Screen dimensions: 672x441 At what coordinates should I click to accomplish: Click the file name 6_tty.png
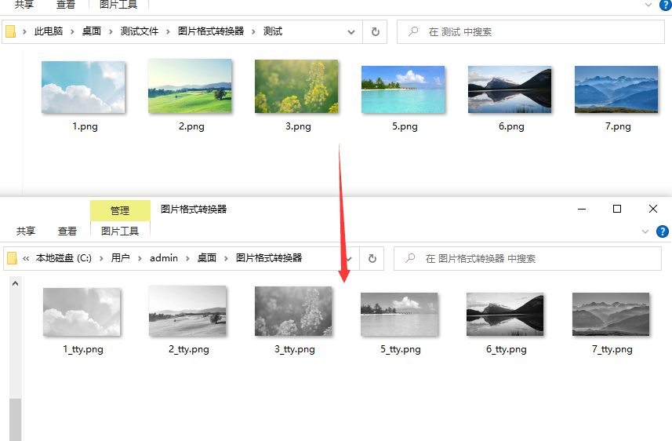506,349
